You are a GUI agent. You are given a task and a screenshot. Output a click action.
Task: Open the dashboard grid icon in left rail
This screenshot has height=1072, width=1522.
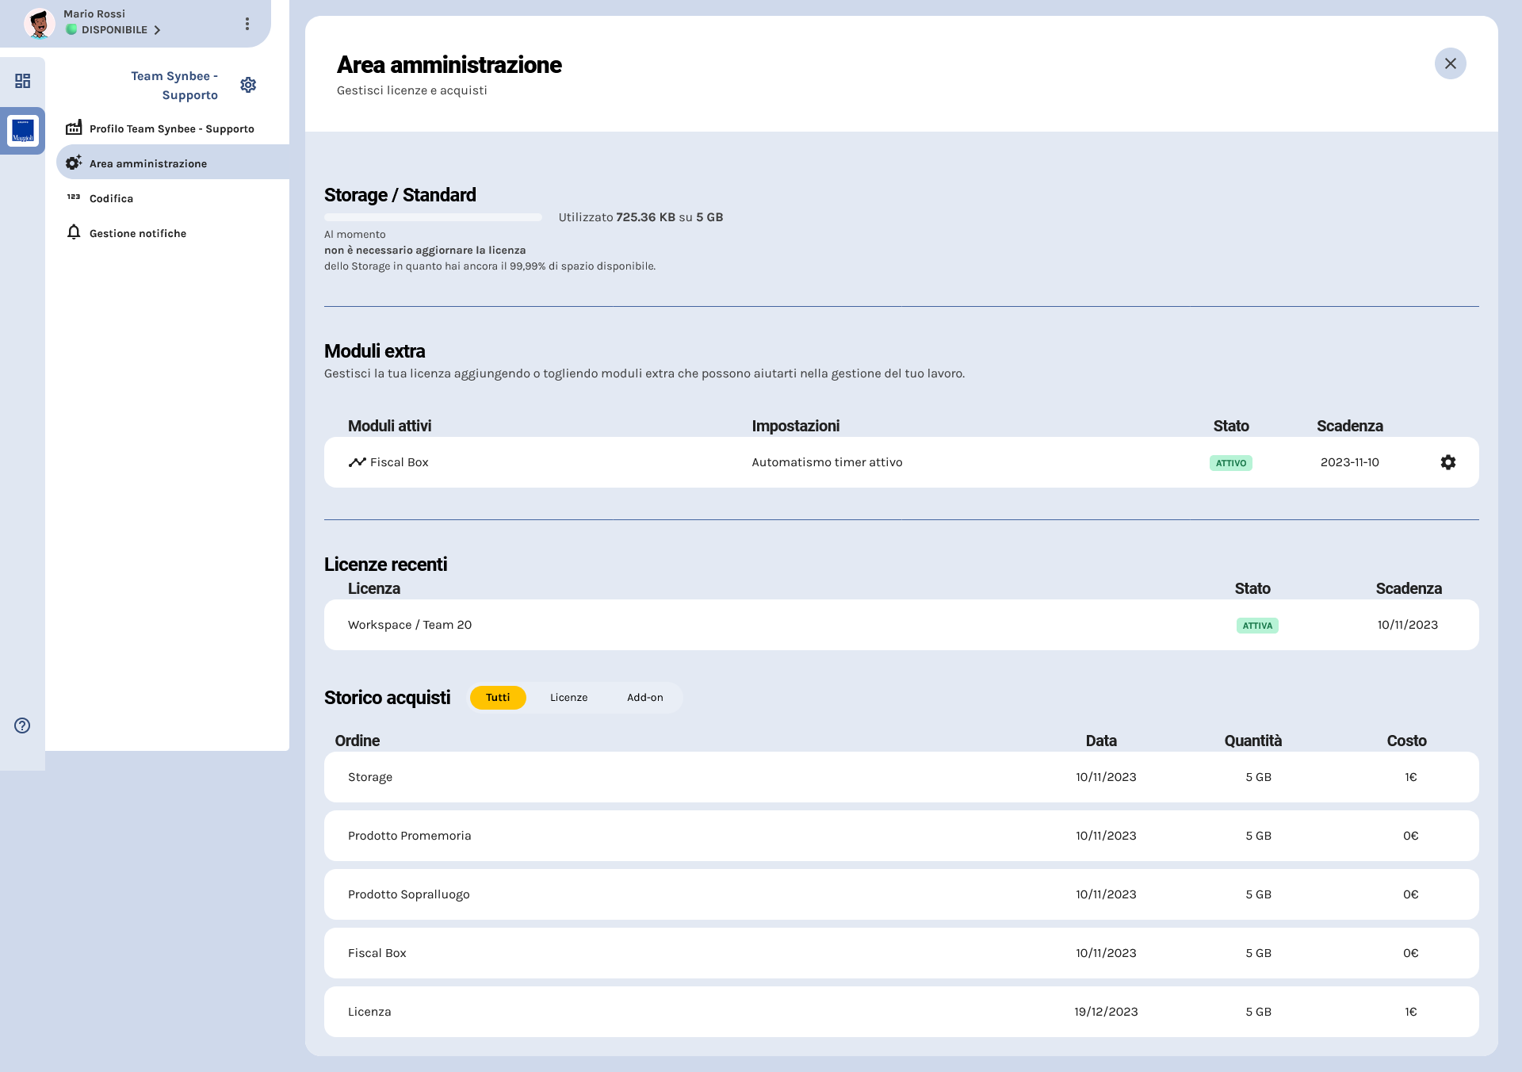pos(22,81)
